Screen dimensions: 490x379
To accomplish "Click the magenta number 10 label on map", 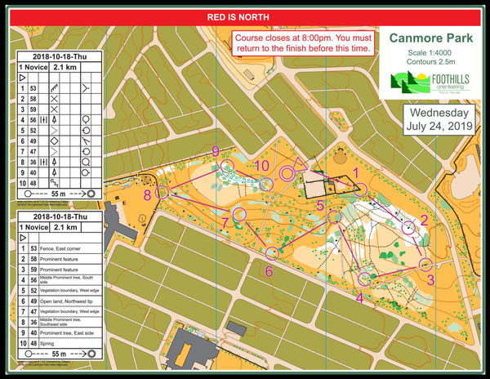I will (261, 166).
